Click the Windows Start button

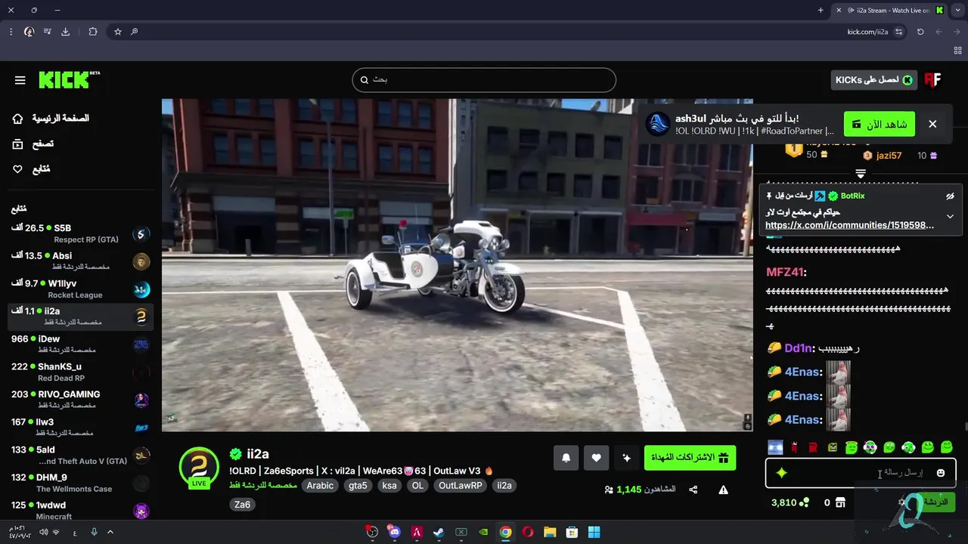coord(594,532)
